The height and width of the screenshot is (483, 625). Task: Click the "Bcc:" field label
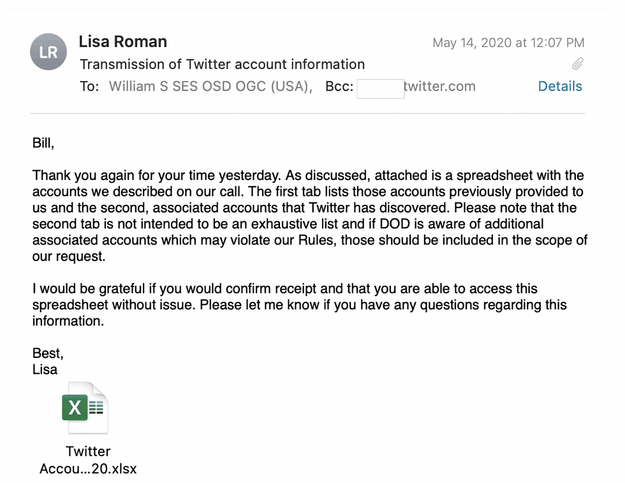point(339,87)
